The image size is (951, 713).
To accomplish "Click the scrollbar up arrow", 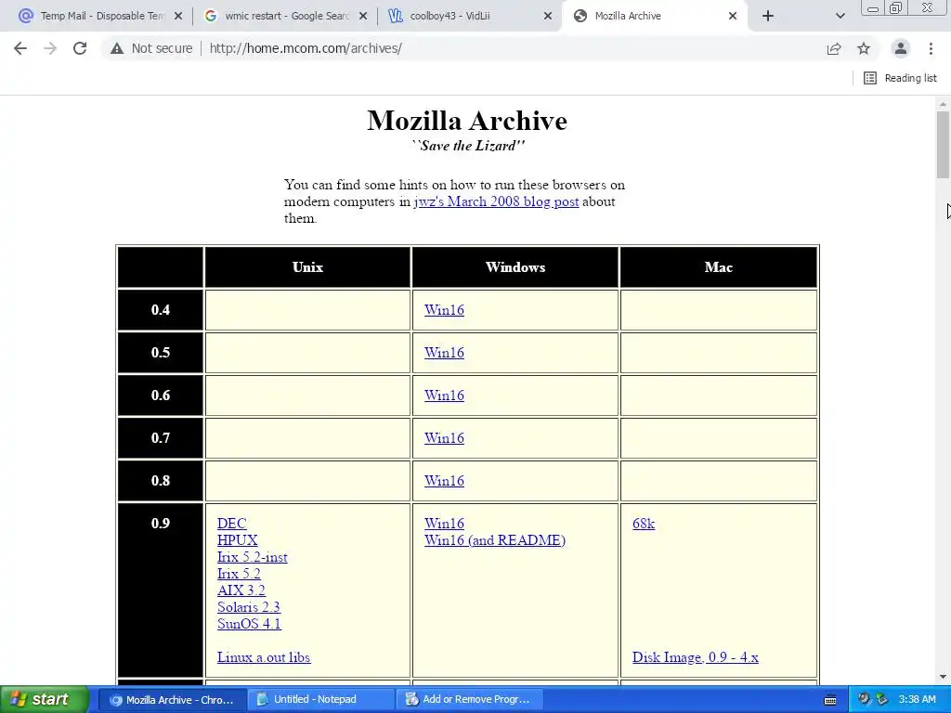I will (x=942, y=104).
